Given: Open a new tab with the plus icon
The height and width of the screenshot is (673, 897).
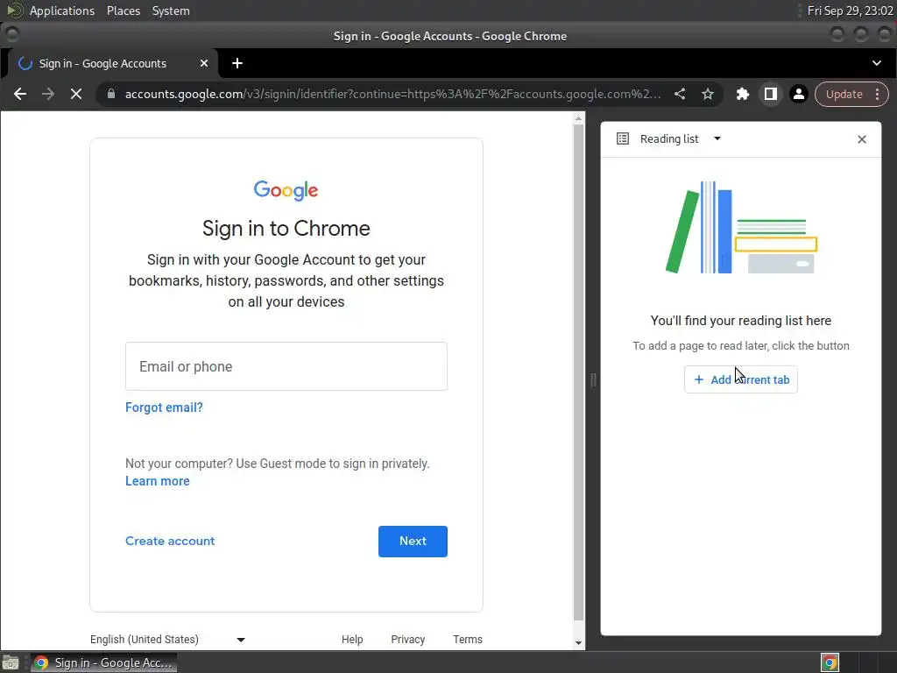Looking at the screenshot, I should click(x=237, y=63).
